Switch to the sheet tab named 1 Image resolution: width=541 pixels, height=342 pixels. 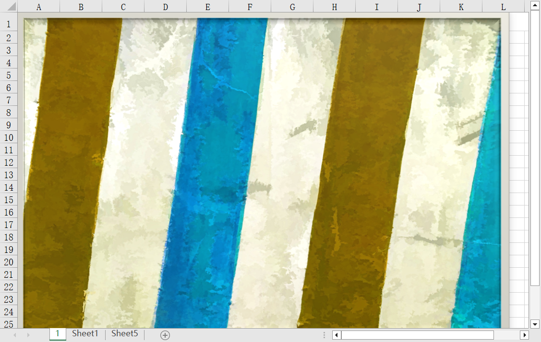[58, 334]
